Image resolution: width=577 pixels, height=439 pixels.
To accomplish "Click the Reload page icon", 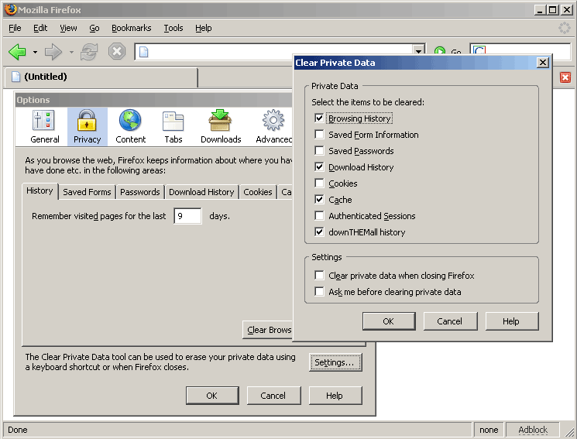I will (x=89, y=52).
